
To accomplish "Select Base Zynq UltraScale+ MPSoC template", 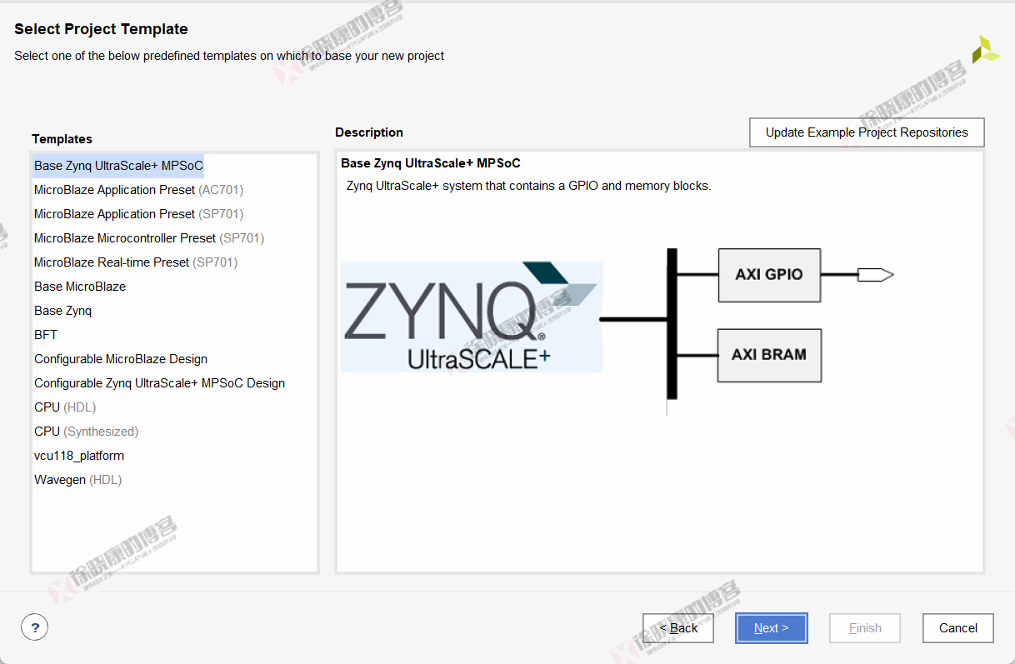I will 118,166.
